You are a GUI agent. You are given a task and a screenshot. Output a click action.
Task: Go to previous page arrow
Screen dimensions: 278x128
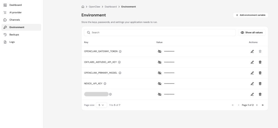238,105
